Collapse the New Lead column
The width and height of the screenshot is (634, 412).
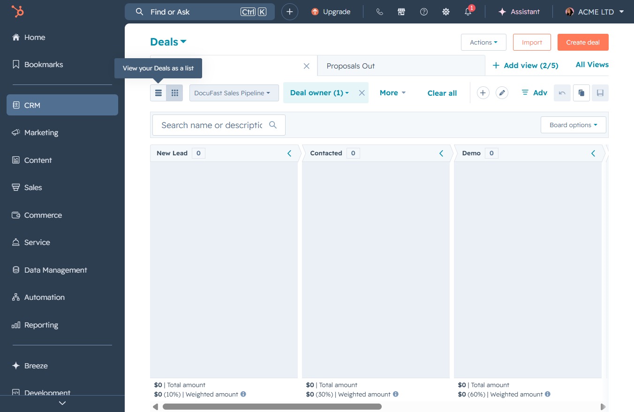[289, 153]
